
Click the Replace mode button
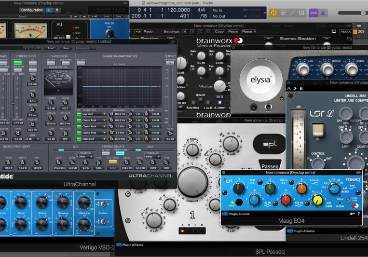[283, 13]
